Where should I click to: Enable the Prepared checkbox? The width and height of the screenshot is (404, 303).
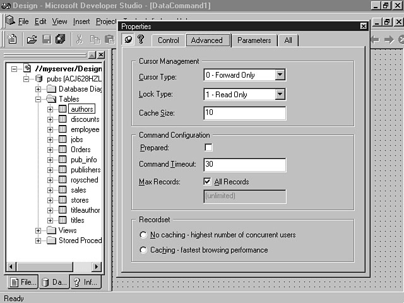pyautogui.click(x=209, y=147)
